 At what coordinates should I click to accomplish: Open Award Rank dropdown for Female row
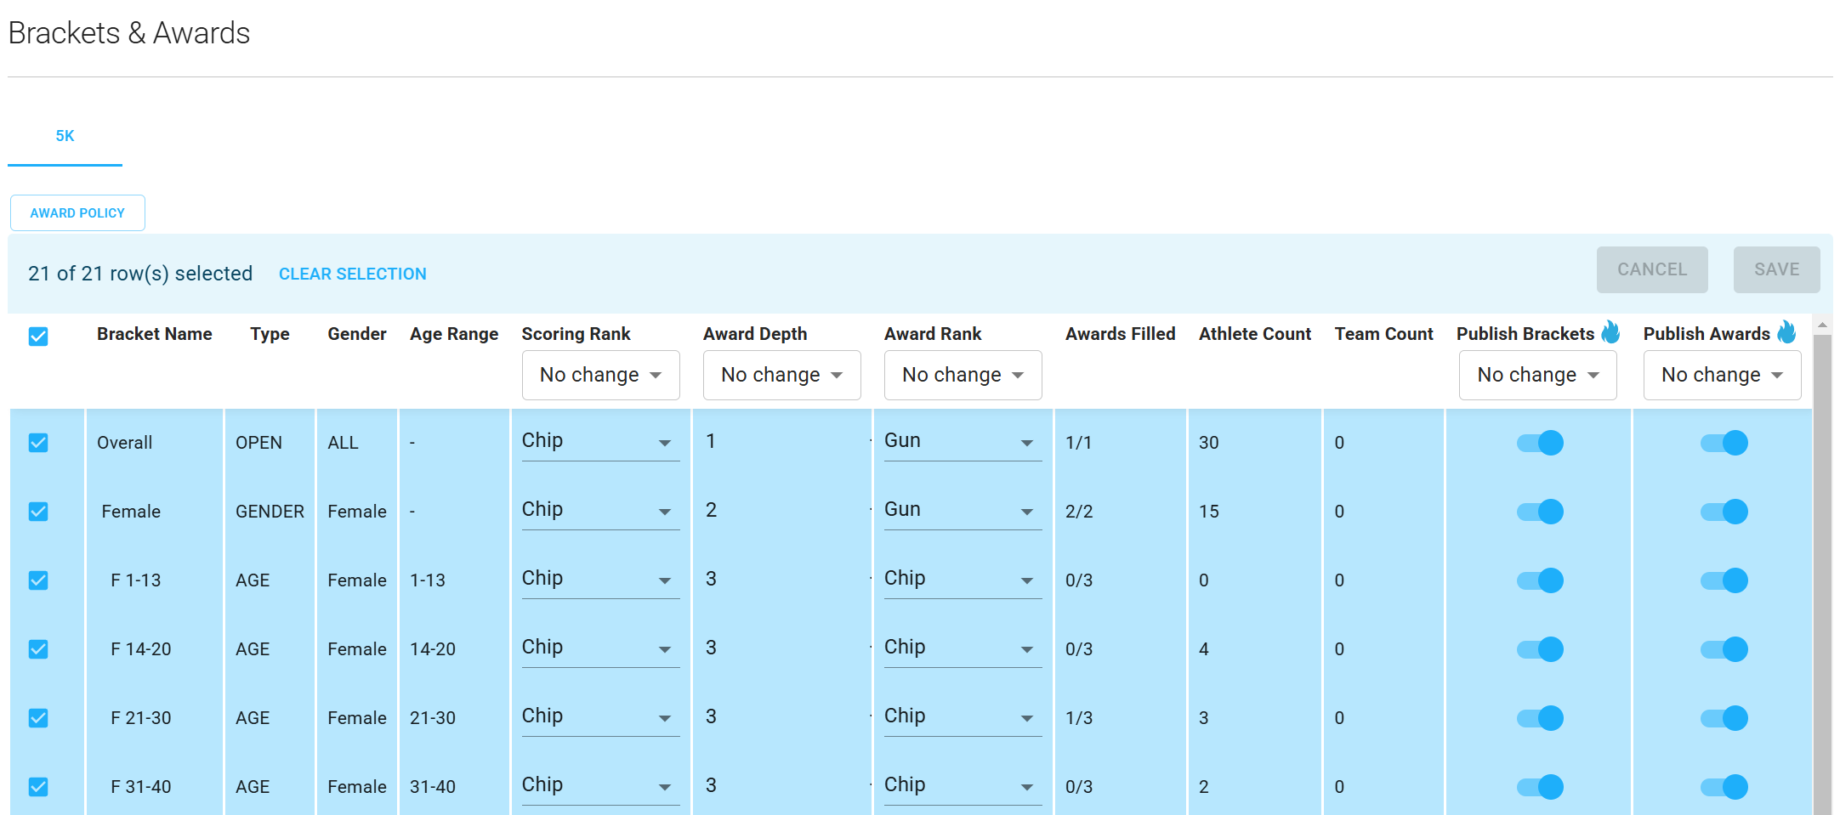coord(963,511)
